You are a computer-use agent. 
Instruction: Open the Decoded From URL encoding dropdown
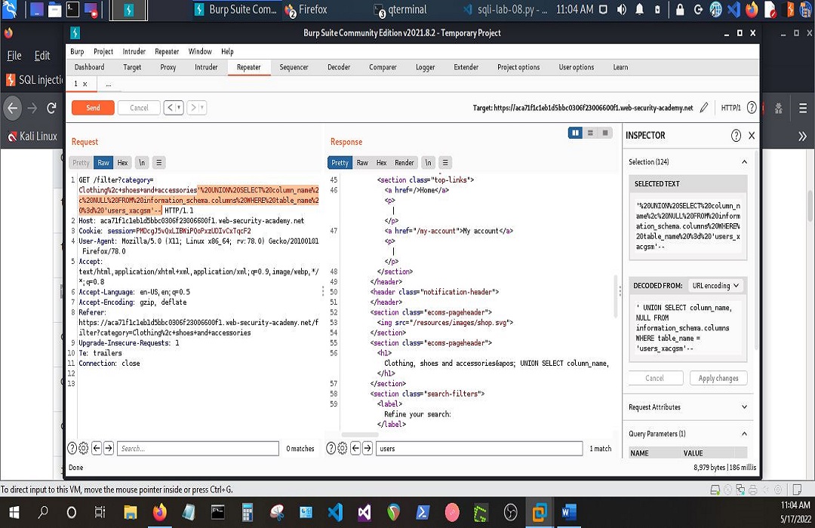click(x=715, y=286)
